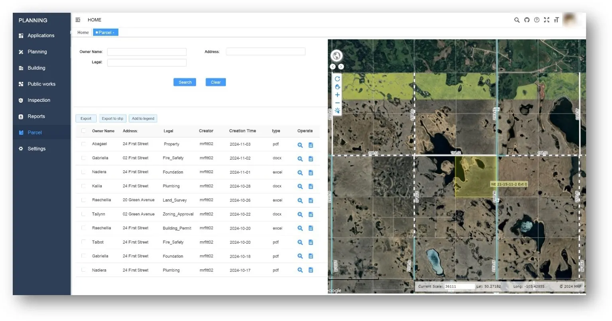The height and width of the screenshot is (321, 612).
Task: Select the map pan hand tool
Action: click(x=337, y=87)
